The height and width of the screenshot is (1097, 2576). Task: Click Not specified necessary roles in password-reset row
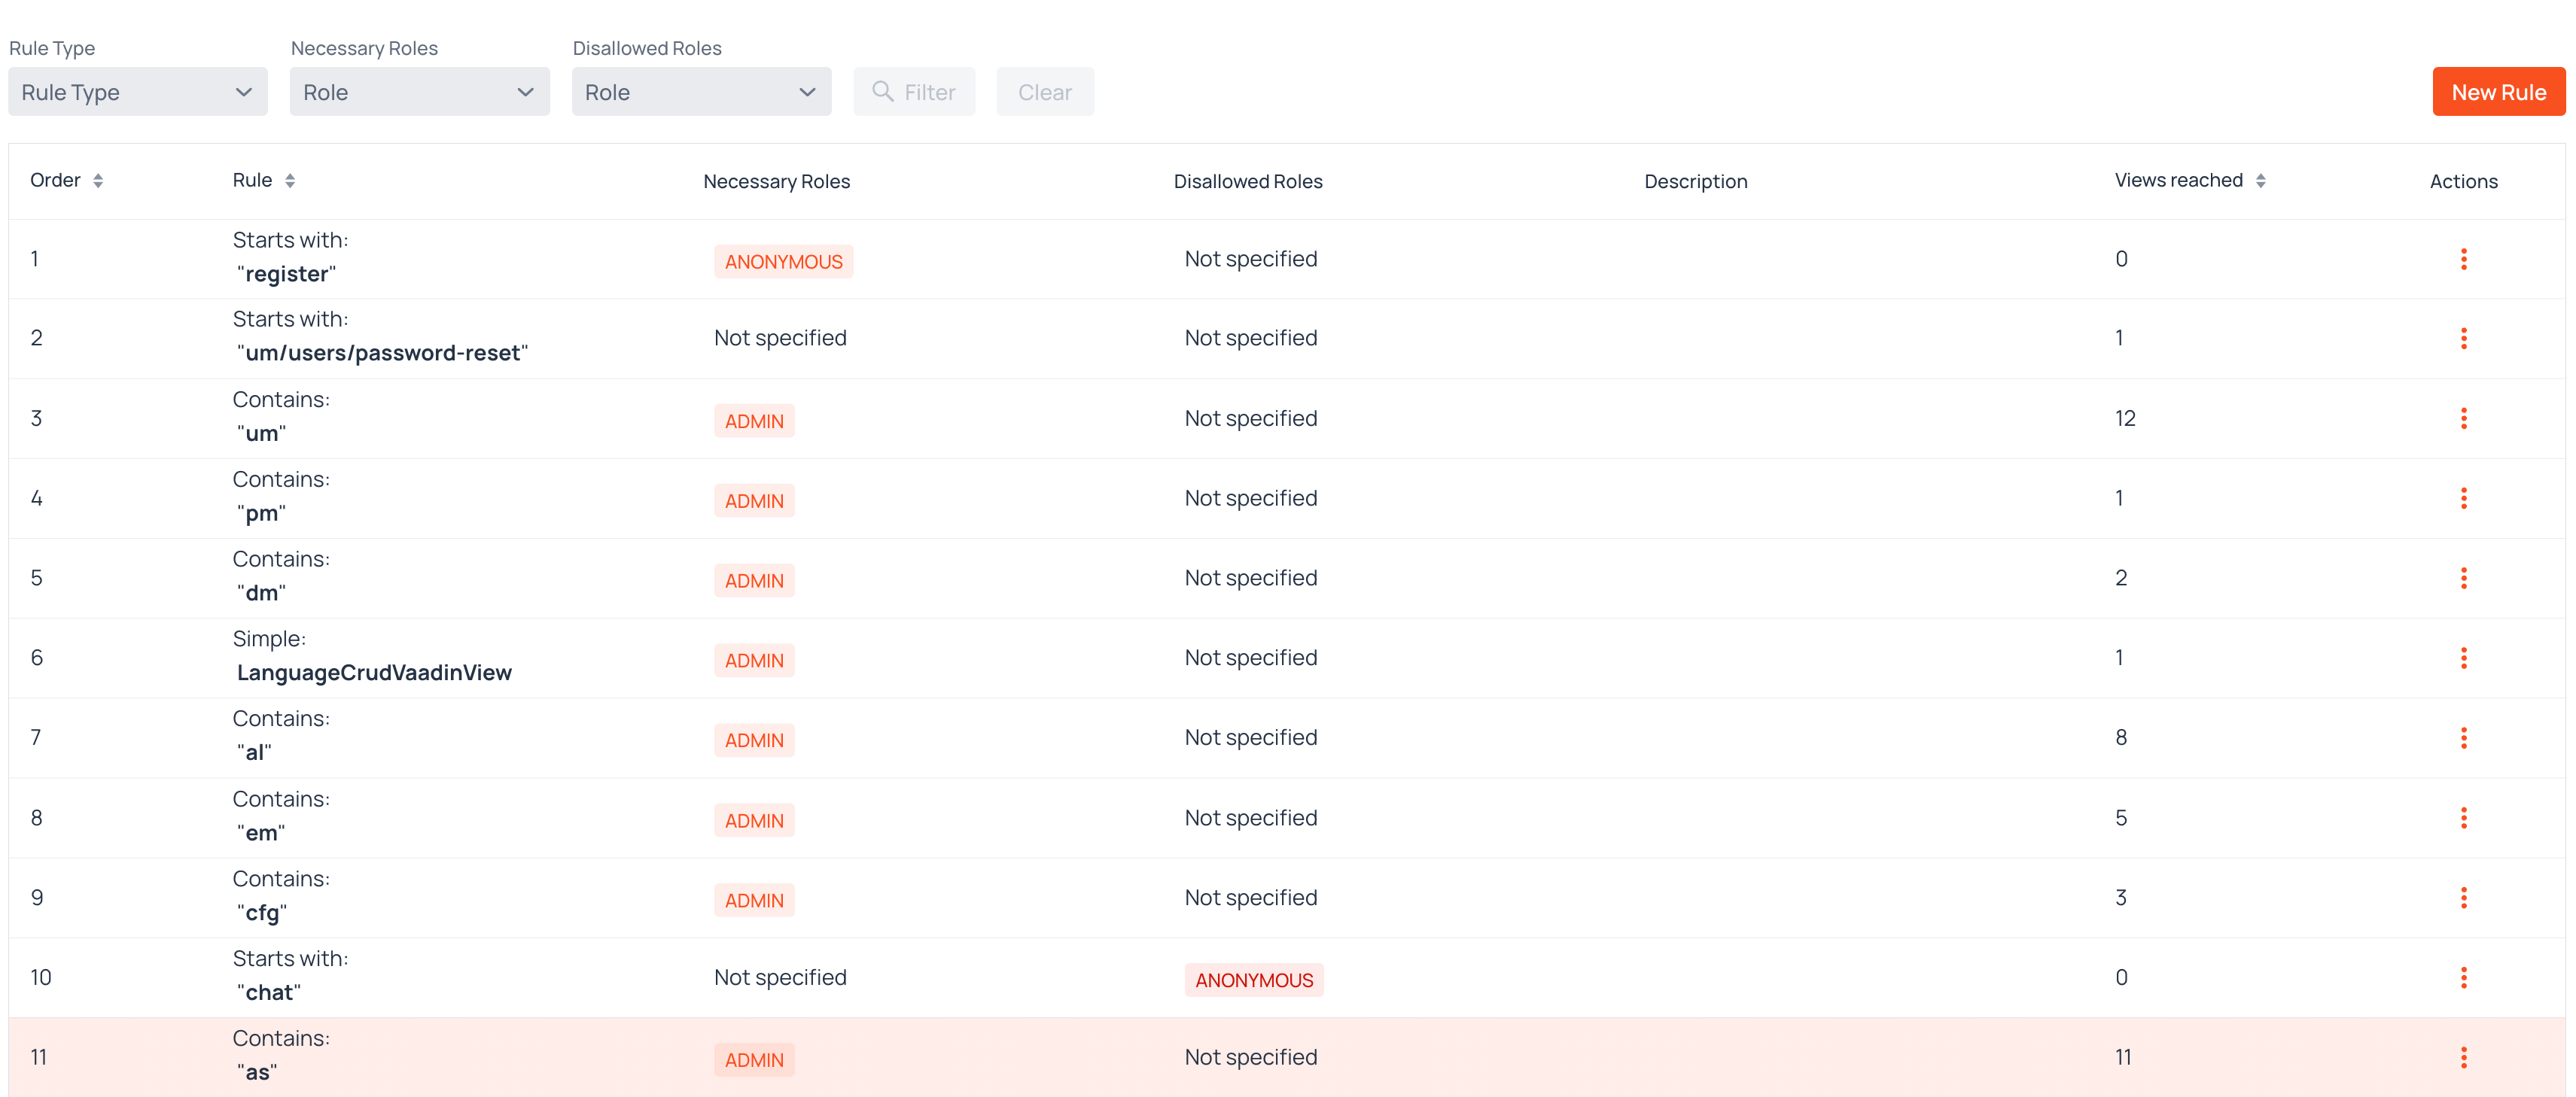(x=780, y=338)
